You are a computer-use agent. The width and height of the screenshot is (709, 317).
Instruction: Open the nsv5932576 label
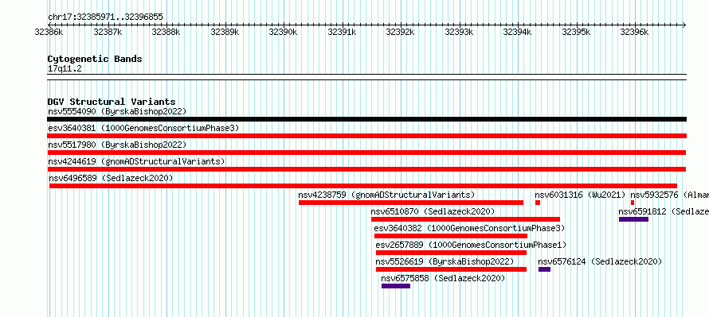[x=670, y=195]
